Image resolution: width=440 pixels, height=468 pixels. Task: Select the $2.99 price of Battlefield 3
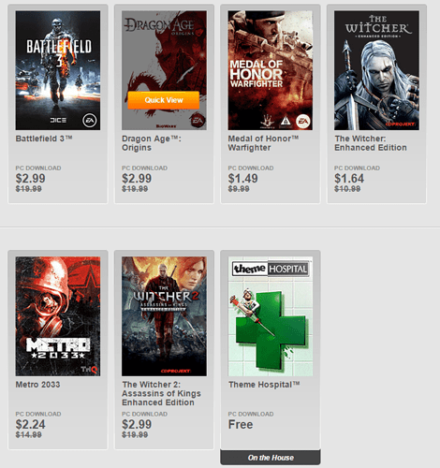[31, 179]
